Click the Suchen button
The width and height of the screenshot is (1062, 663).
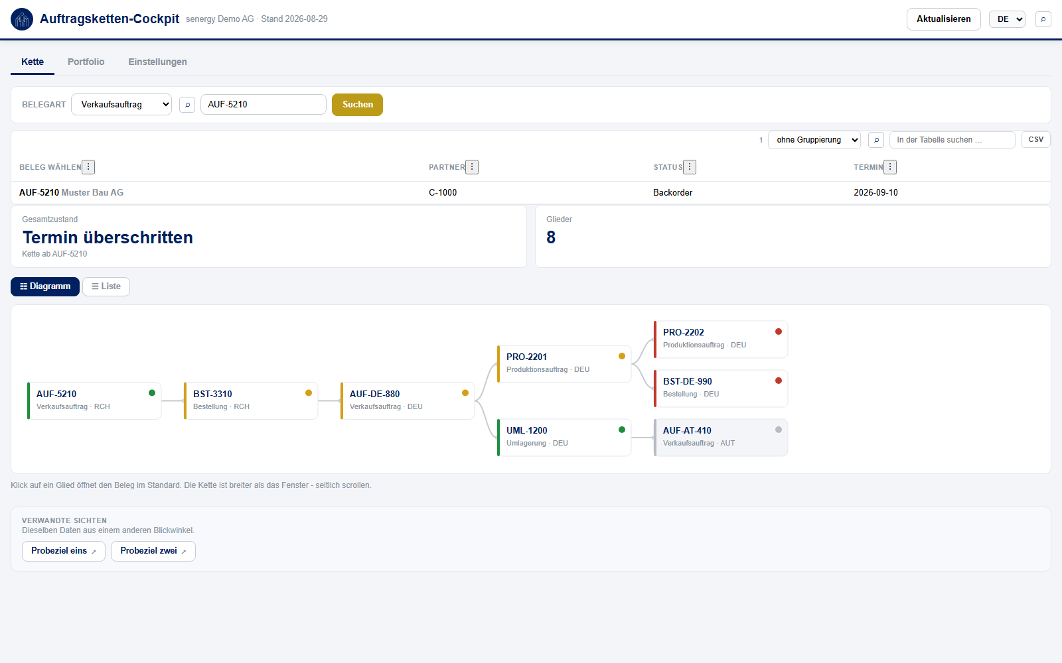(358, 105)
